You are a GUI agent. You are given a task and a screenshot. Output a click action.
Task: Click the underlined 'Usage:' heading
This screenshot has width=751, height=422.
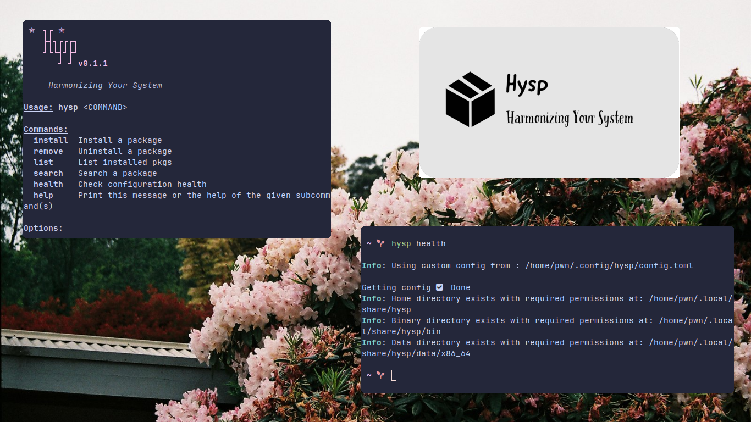click(x=38, y=107)
